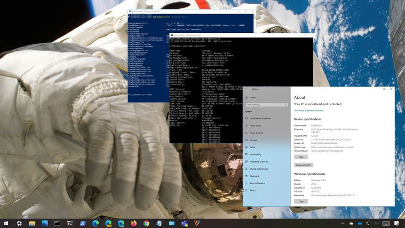This screenshot has height=228, width=405.
Task: Launch Google Chrome from the taskbar
Action: pyautogui.click(x=146, y=223)
